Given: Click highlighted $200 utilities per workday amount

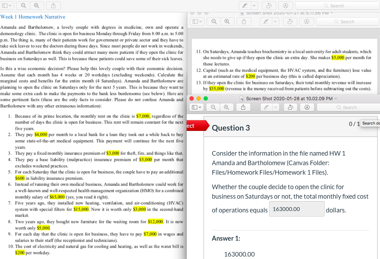Looking at the screenshot, I should [x=20, y=253].
